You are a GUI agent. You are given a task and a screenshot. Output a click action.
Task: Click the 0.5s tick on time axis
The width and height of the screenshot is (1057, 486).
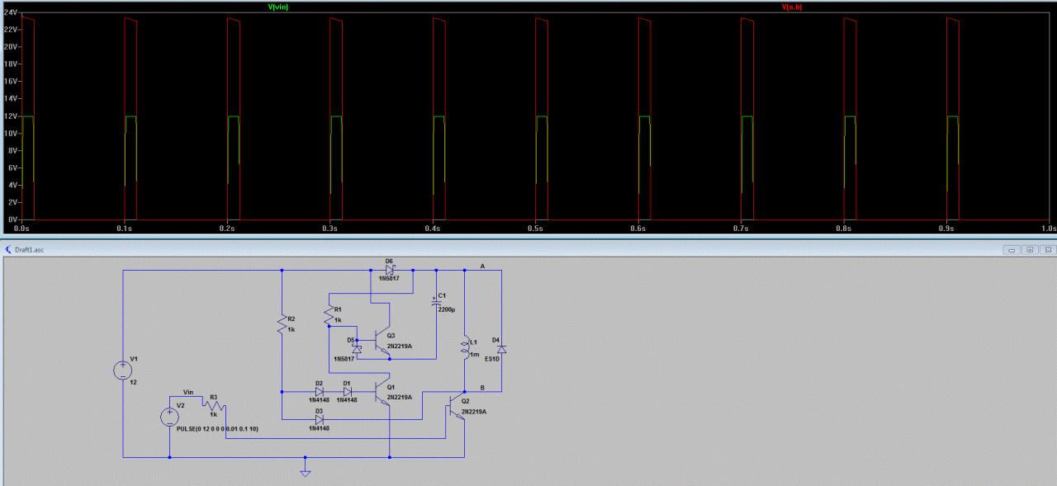535,229
